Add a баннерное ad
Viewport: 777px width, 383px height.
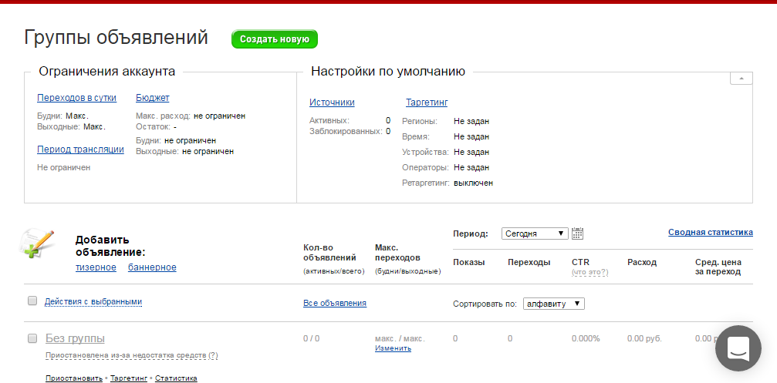pos(152,267)
